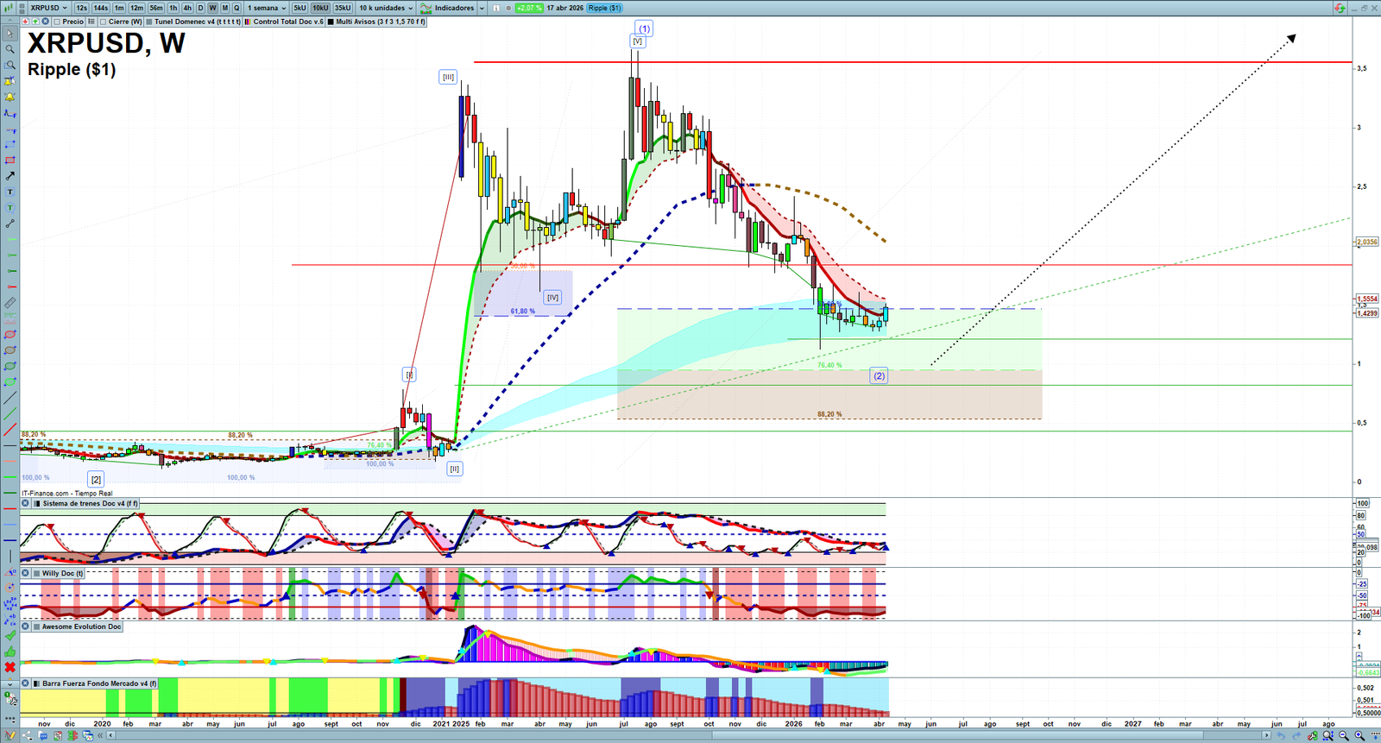The image size is (1381, 743).
Task: Select the 10kU history button
Action: coord(320,8)
